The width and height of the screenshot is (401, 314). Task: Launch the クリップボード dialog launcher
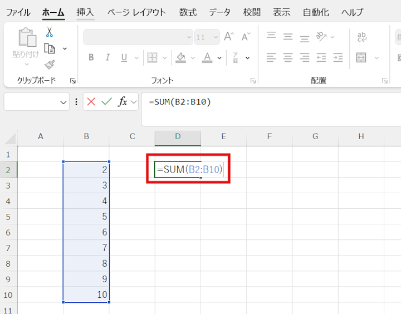pos(73,81)
